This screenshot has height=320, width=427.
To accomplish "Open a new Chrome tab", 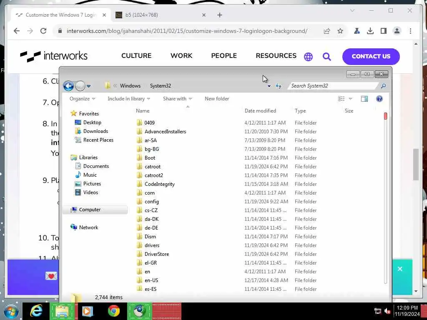I will click(220, 15).
